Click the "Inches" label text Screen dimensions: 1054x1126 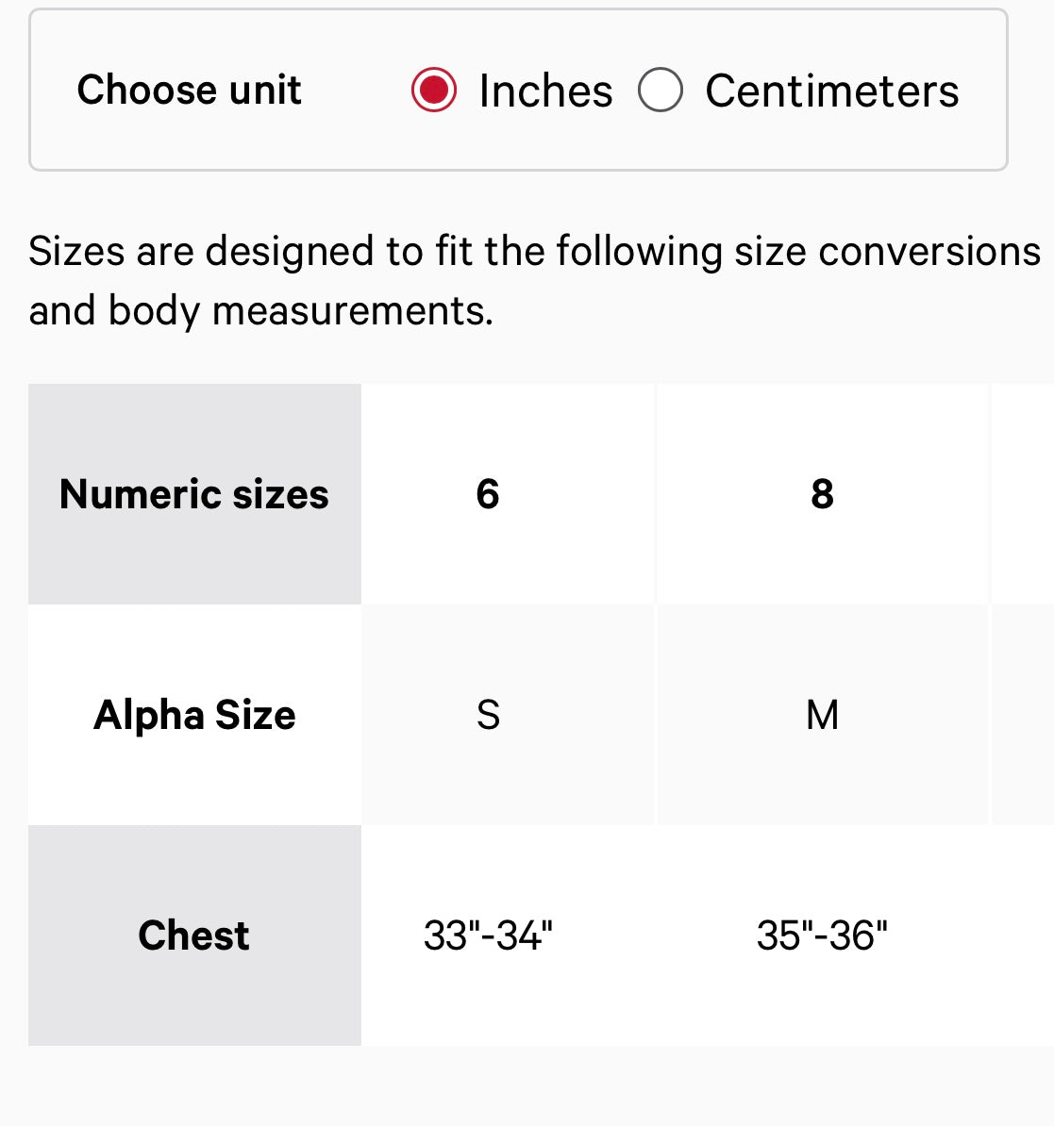point(545,91)
